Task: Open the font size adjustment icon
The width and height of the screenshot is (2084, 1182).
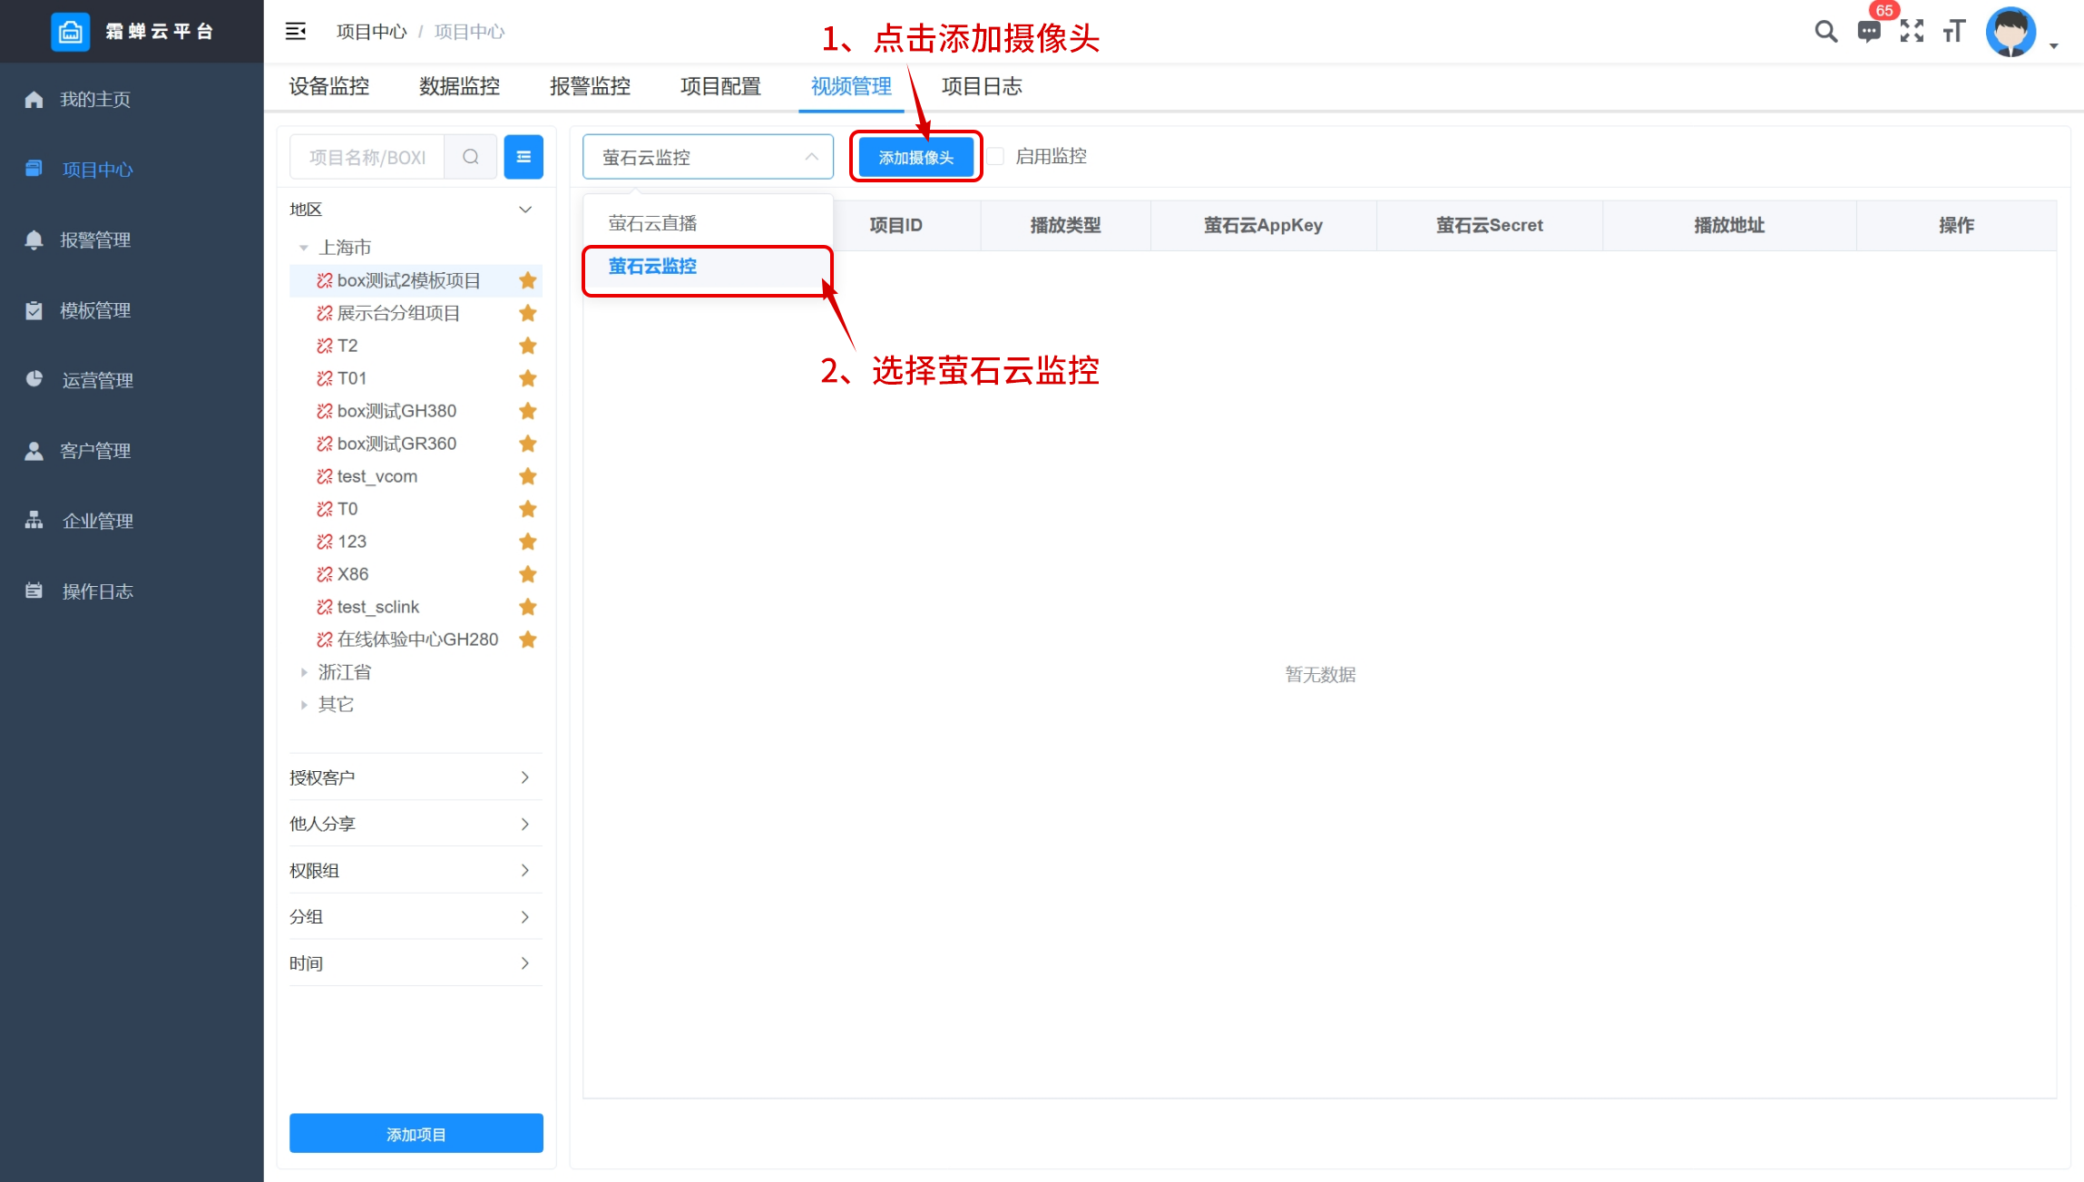Action: [x=1954, y=32]
